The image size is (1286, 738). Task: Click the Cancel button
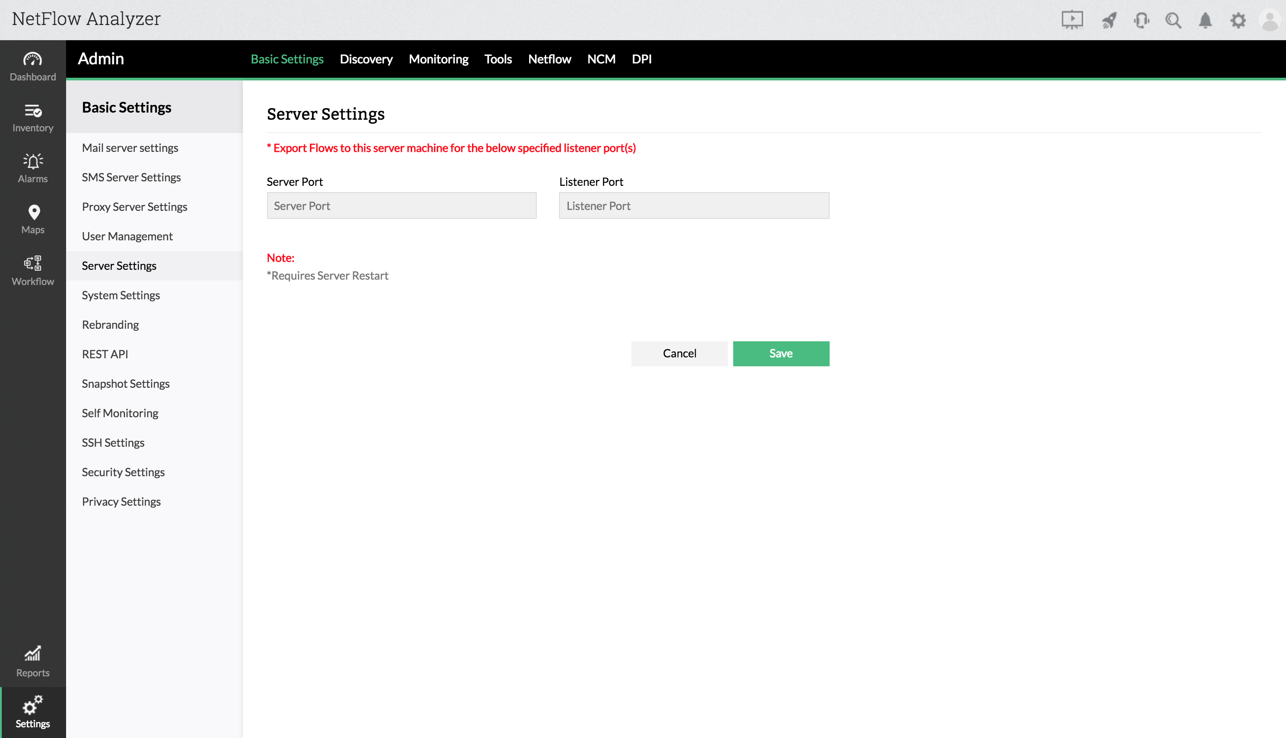pos(679,353)
